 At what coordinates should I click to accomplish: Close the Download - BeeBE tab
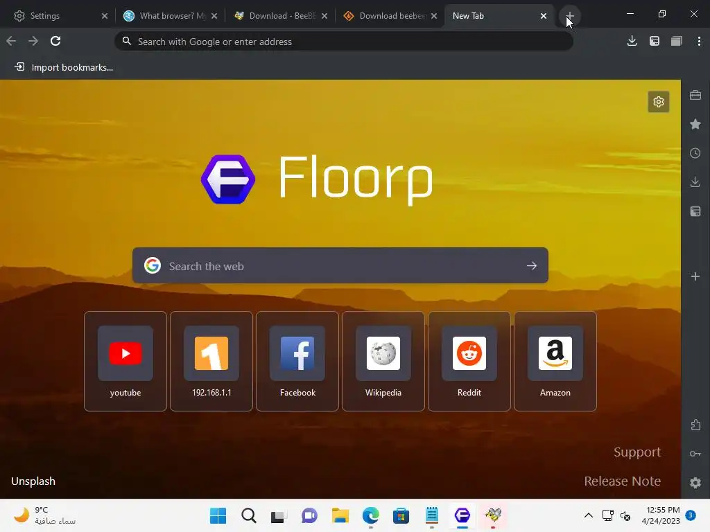click(x=324, y=16)
